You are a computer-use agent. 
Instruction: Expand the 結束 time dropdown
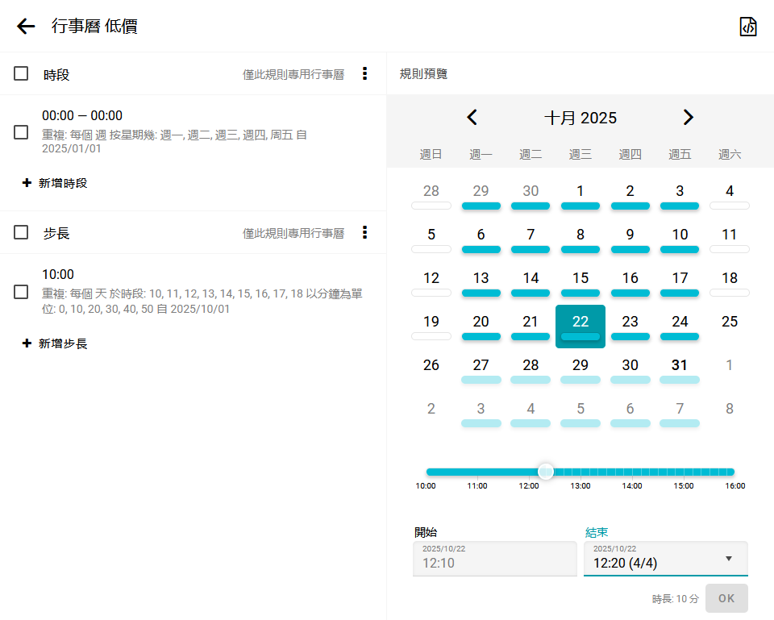point(728,559)
